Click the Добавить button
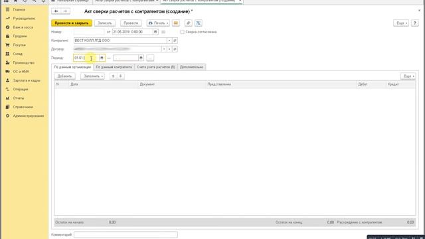This screenshot has height=239, width=425. (x=64, y=76)
